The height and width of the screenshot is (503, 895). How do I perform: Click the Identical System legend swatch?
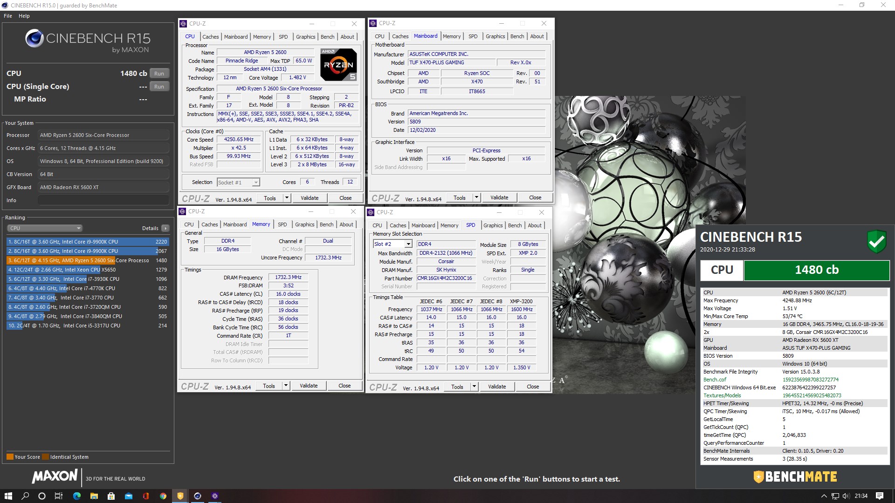click(45, 457)
